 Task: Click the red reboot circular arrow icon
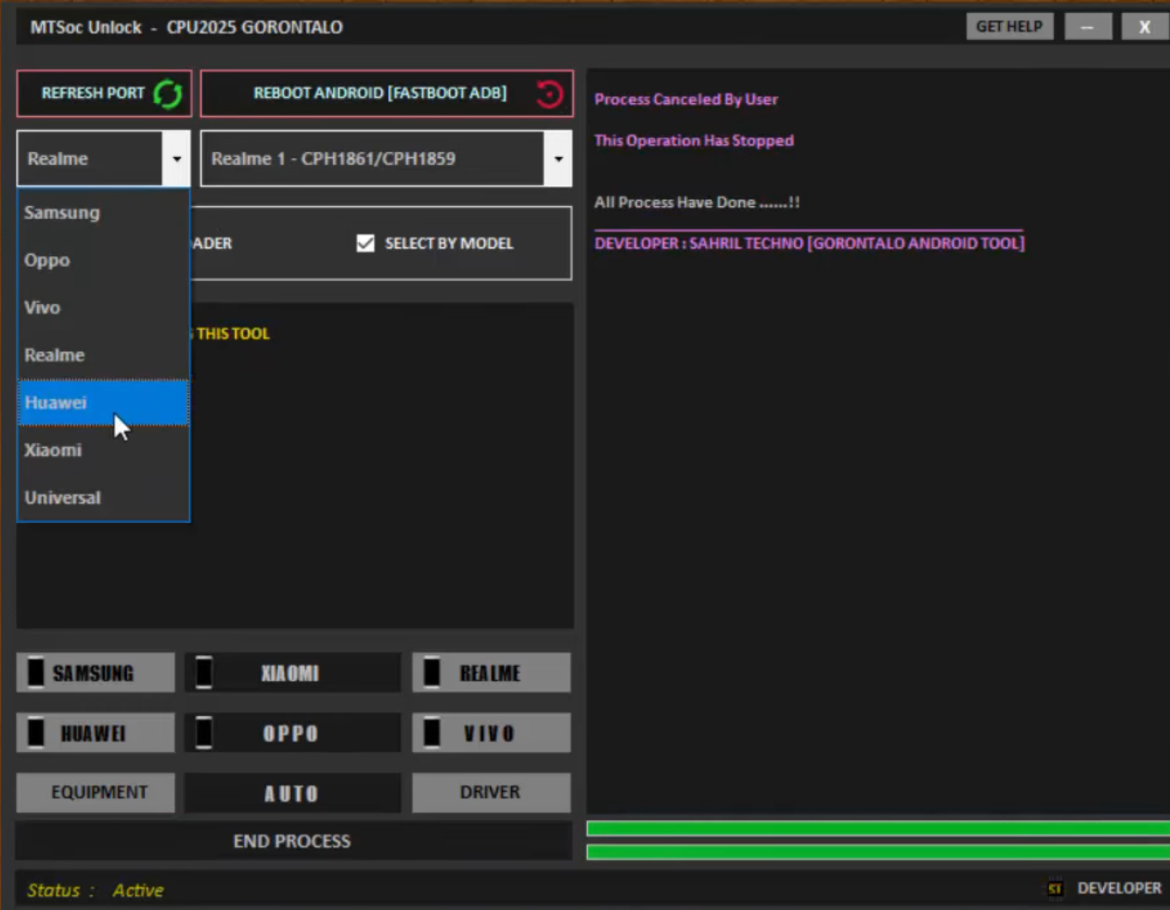pyautogui.click(x=549, y=94)
